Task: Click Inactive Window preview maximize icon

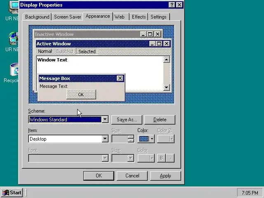Action: (x=150, y=34)
